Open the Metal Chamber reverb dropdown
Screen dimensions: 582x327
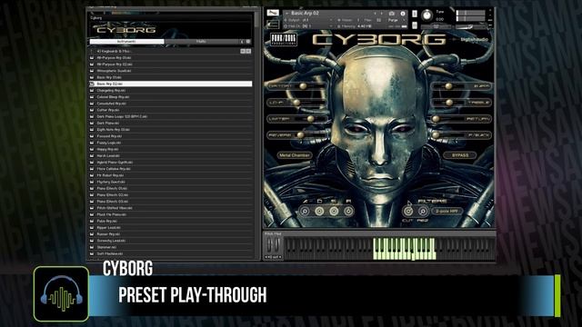coord(295,155)
